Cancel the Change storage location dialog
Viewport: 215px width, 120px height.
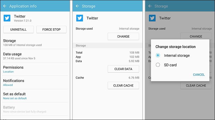coord(199,75)
